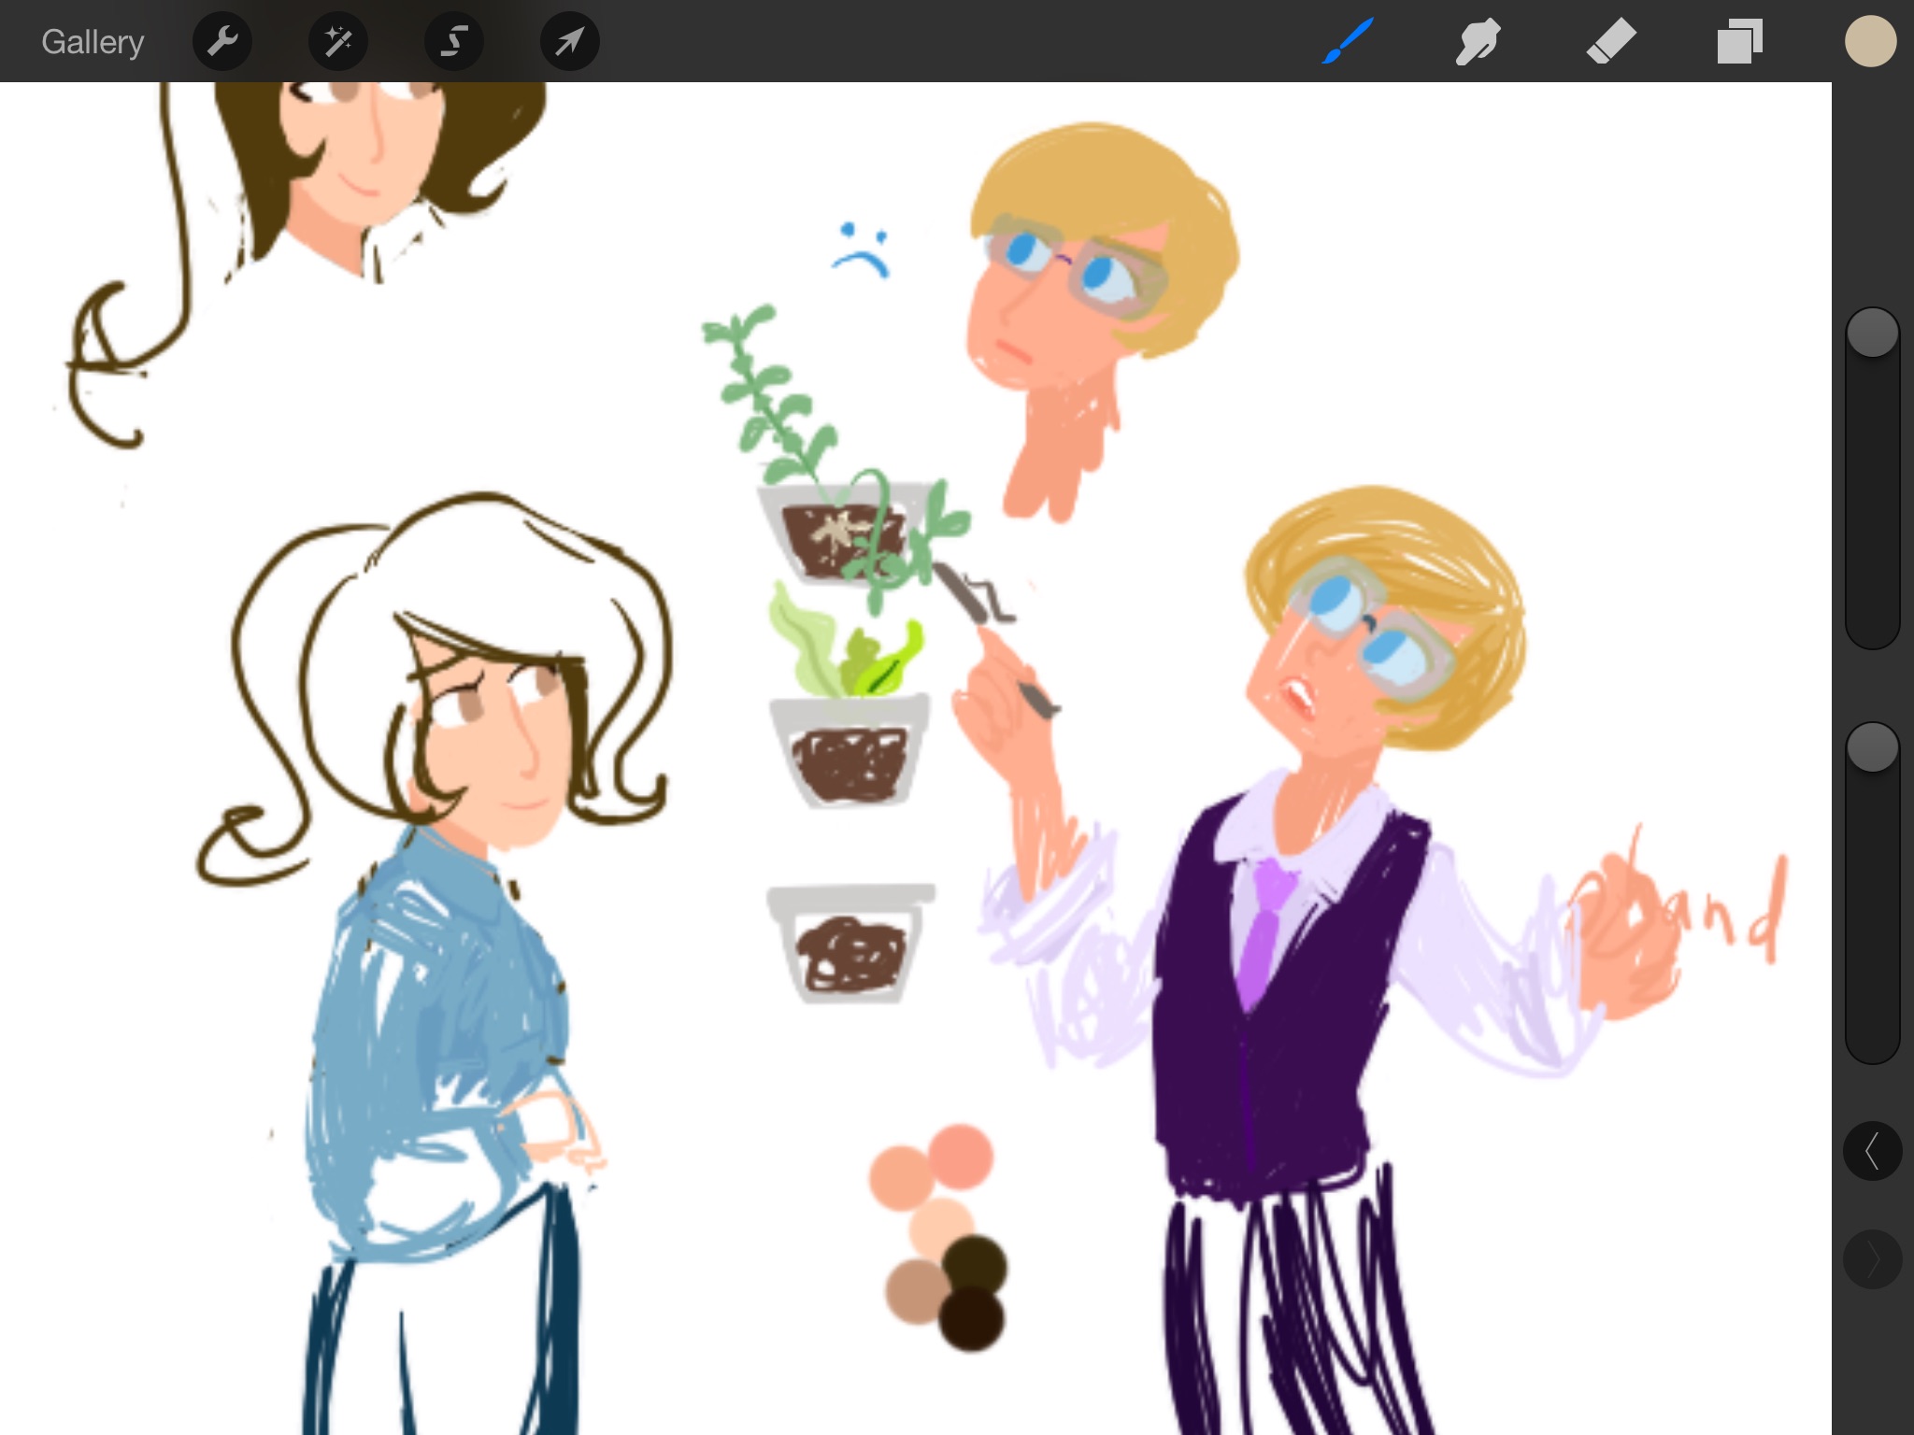This screenshot has height=1435, width=1914.
Task: Select the Brush tool
Action: coord(1348,41)
